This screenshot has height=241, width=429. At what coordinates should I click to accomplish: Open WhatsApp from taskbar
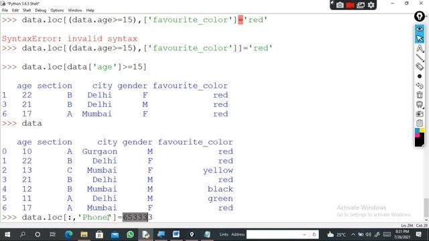pos(130,234)
